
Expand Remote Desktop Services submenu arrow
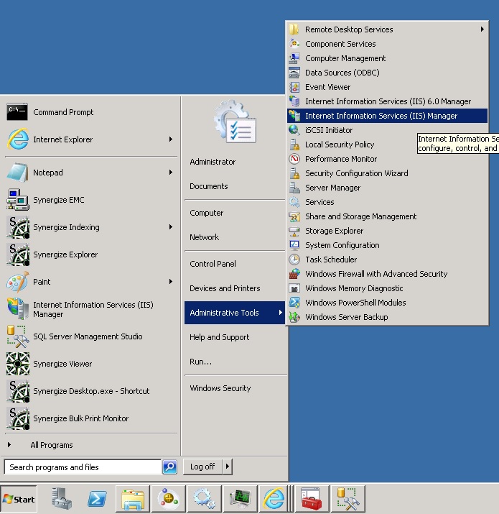pos(482,29)
